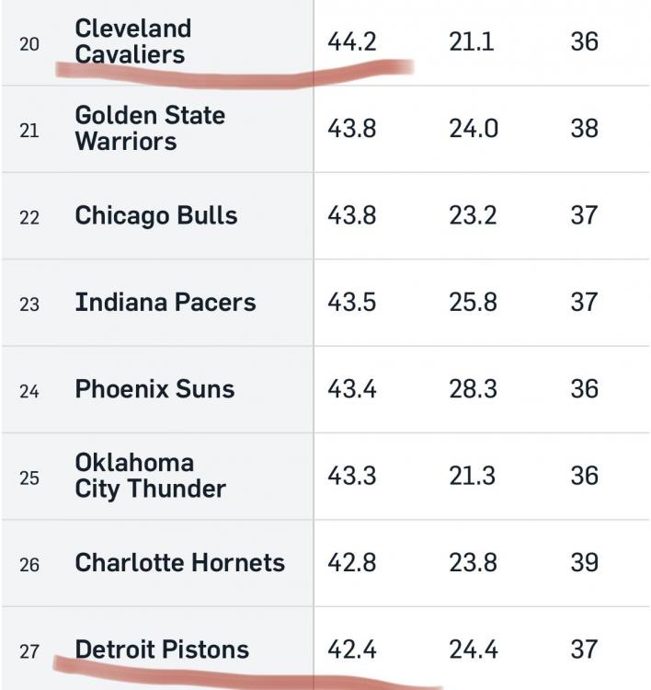651x690 pixels.
Task: Select the 28.3 value in the Suns row
Action: coord(474,389)
